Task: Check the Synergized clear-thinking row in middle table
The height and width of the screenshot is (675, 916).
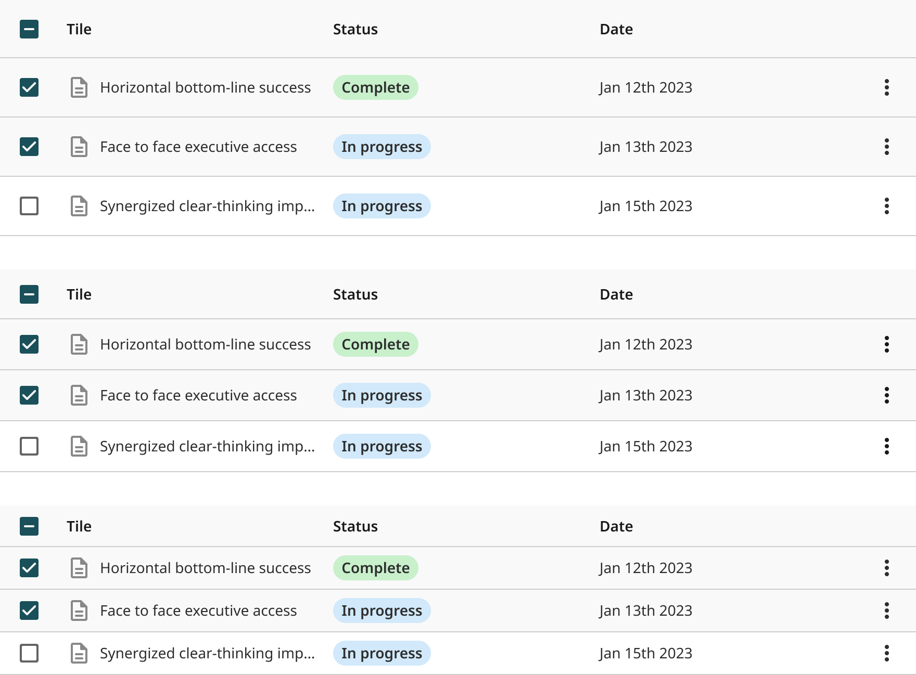Action: 29,446
